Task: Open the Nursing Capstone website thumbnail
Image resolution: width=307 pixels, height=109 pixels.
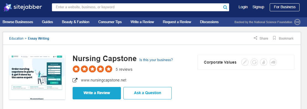Action: [x=37, y=77]
